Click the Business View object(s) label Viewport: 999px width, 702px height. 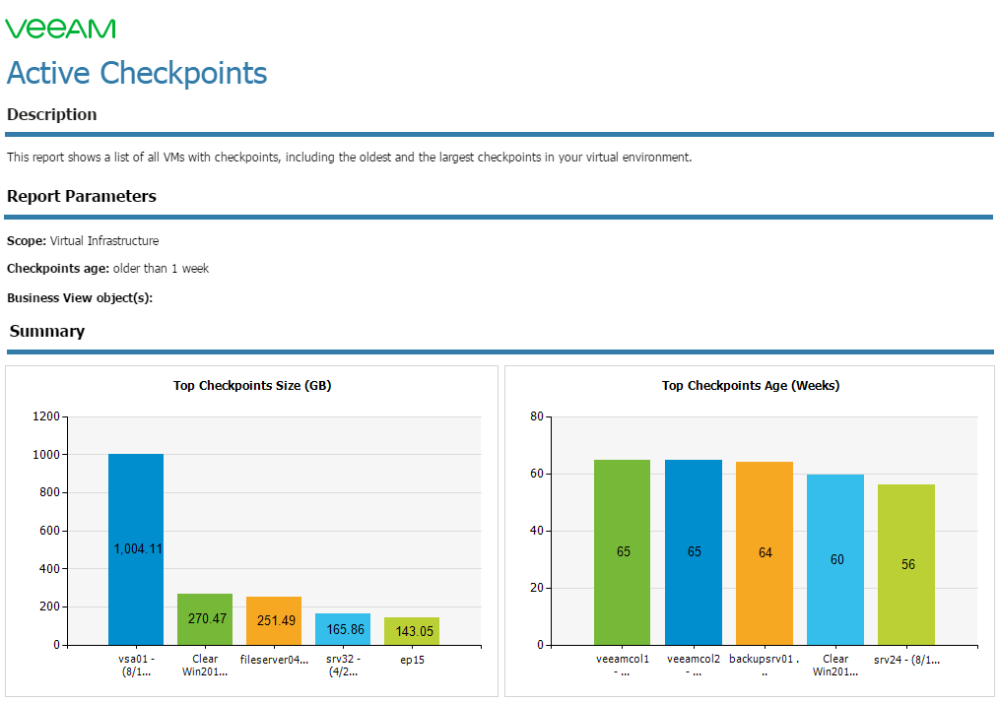click(x=80, y=298)
